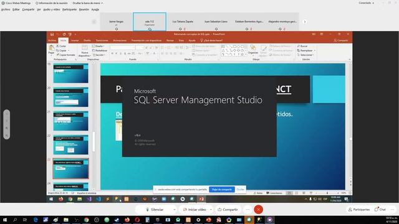Toggle Silenciar to mute microphone
The image size is (399, 224).
click(155, 210)
